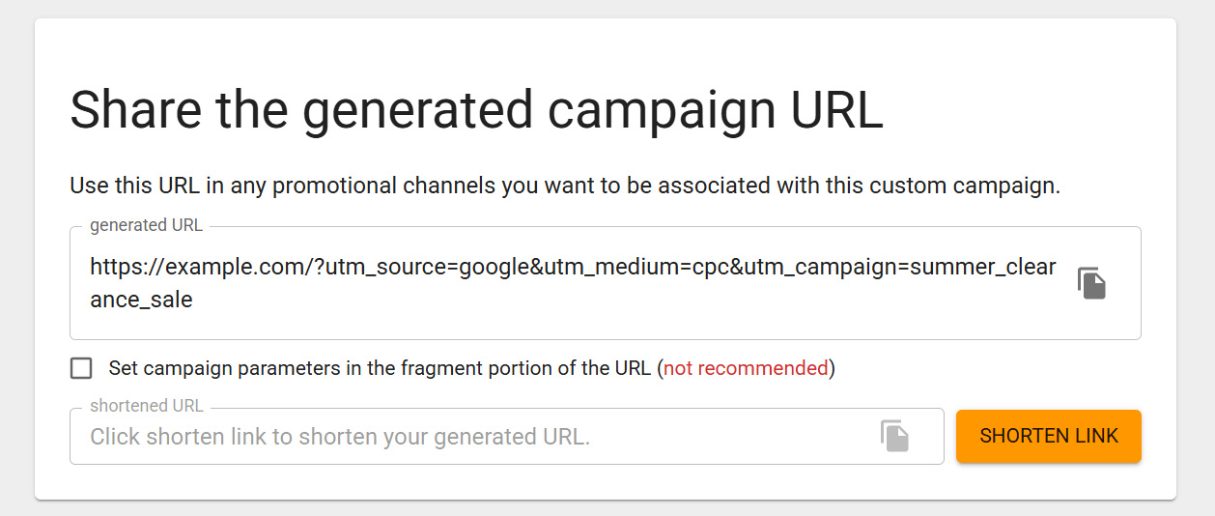Screen dimensions: 1215x516
Task: Click 'utm_medium=cpc' within the generated URL
Action: click(x=635, y=267)
